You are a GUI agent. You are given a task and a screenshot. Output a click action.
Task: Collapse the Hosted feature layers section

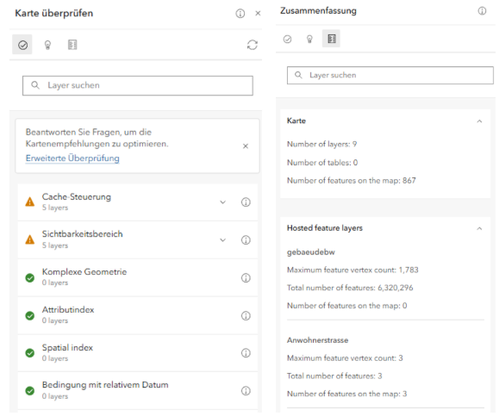pos(479,229)
